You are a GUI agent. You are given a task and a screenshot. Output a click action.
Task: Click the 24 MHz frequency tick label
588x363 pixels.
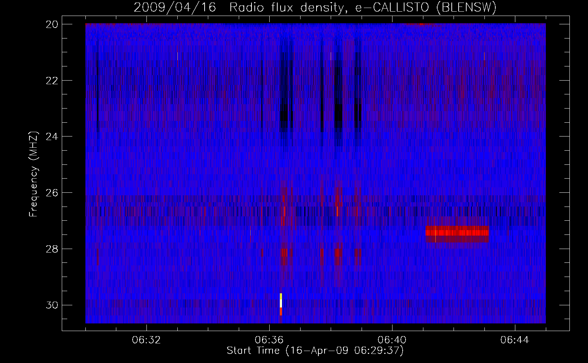[x=52, y=136]
